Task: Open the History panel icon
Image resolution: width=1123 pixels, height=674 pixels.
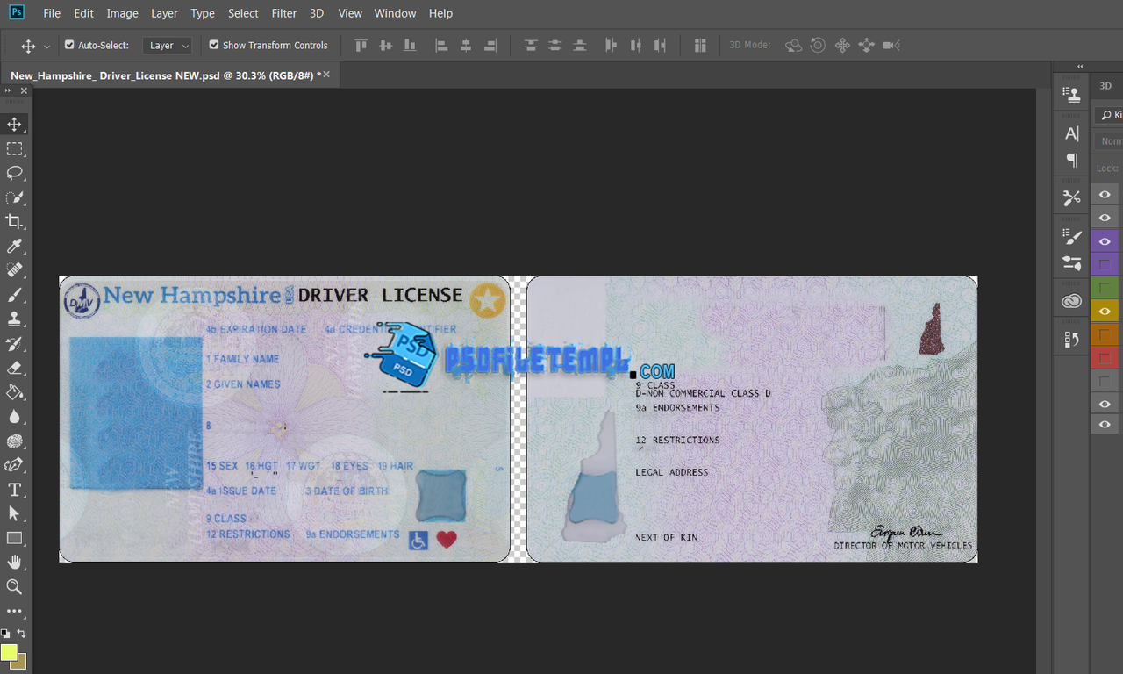Action: 1071,340
